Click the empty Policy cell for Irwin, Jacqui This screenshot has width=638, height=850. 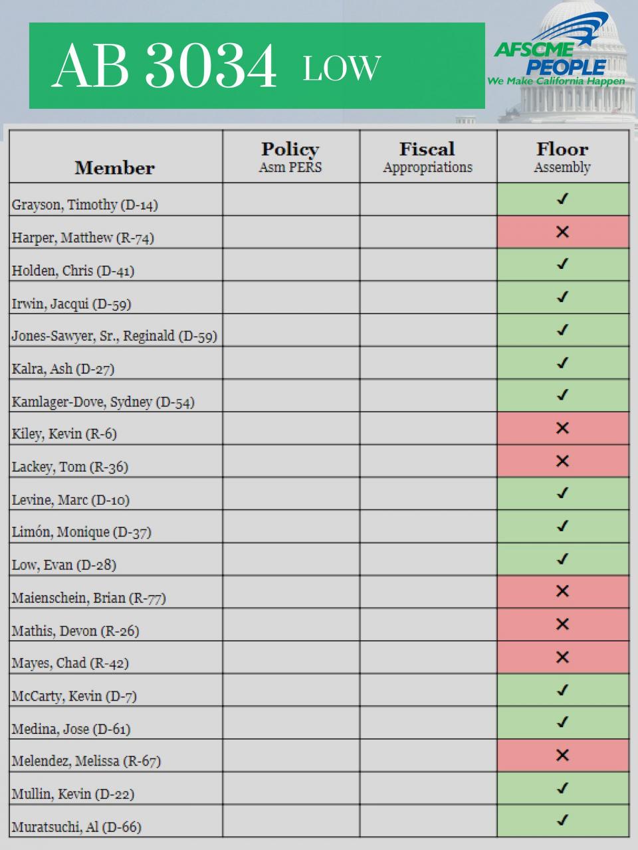pos(291,297)
